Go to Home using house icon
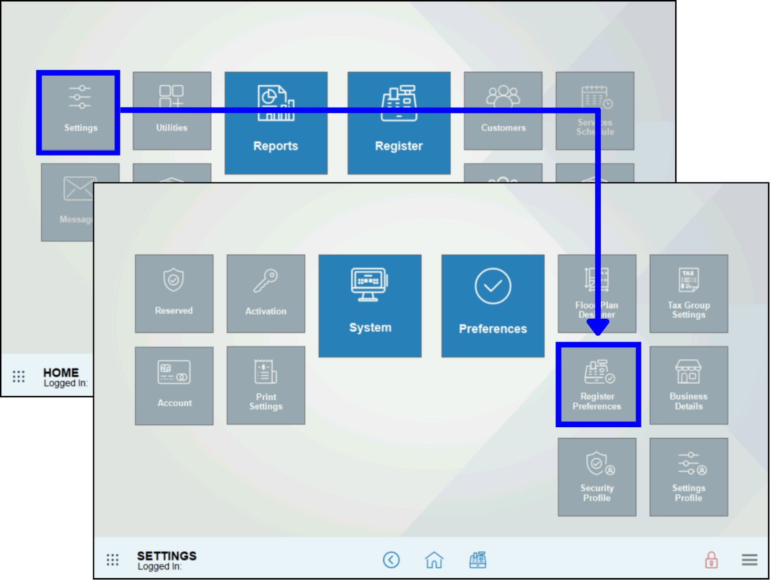This screenshot has width=770, height=580. click(434, 559)
